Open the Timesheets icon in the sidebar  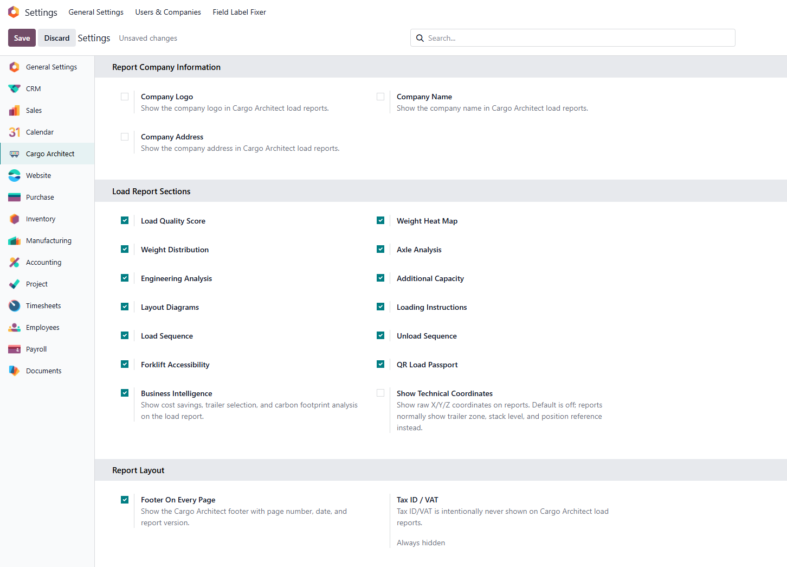(x=15, y=305)
